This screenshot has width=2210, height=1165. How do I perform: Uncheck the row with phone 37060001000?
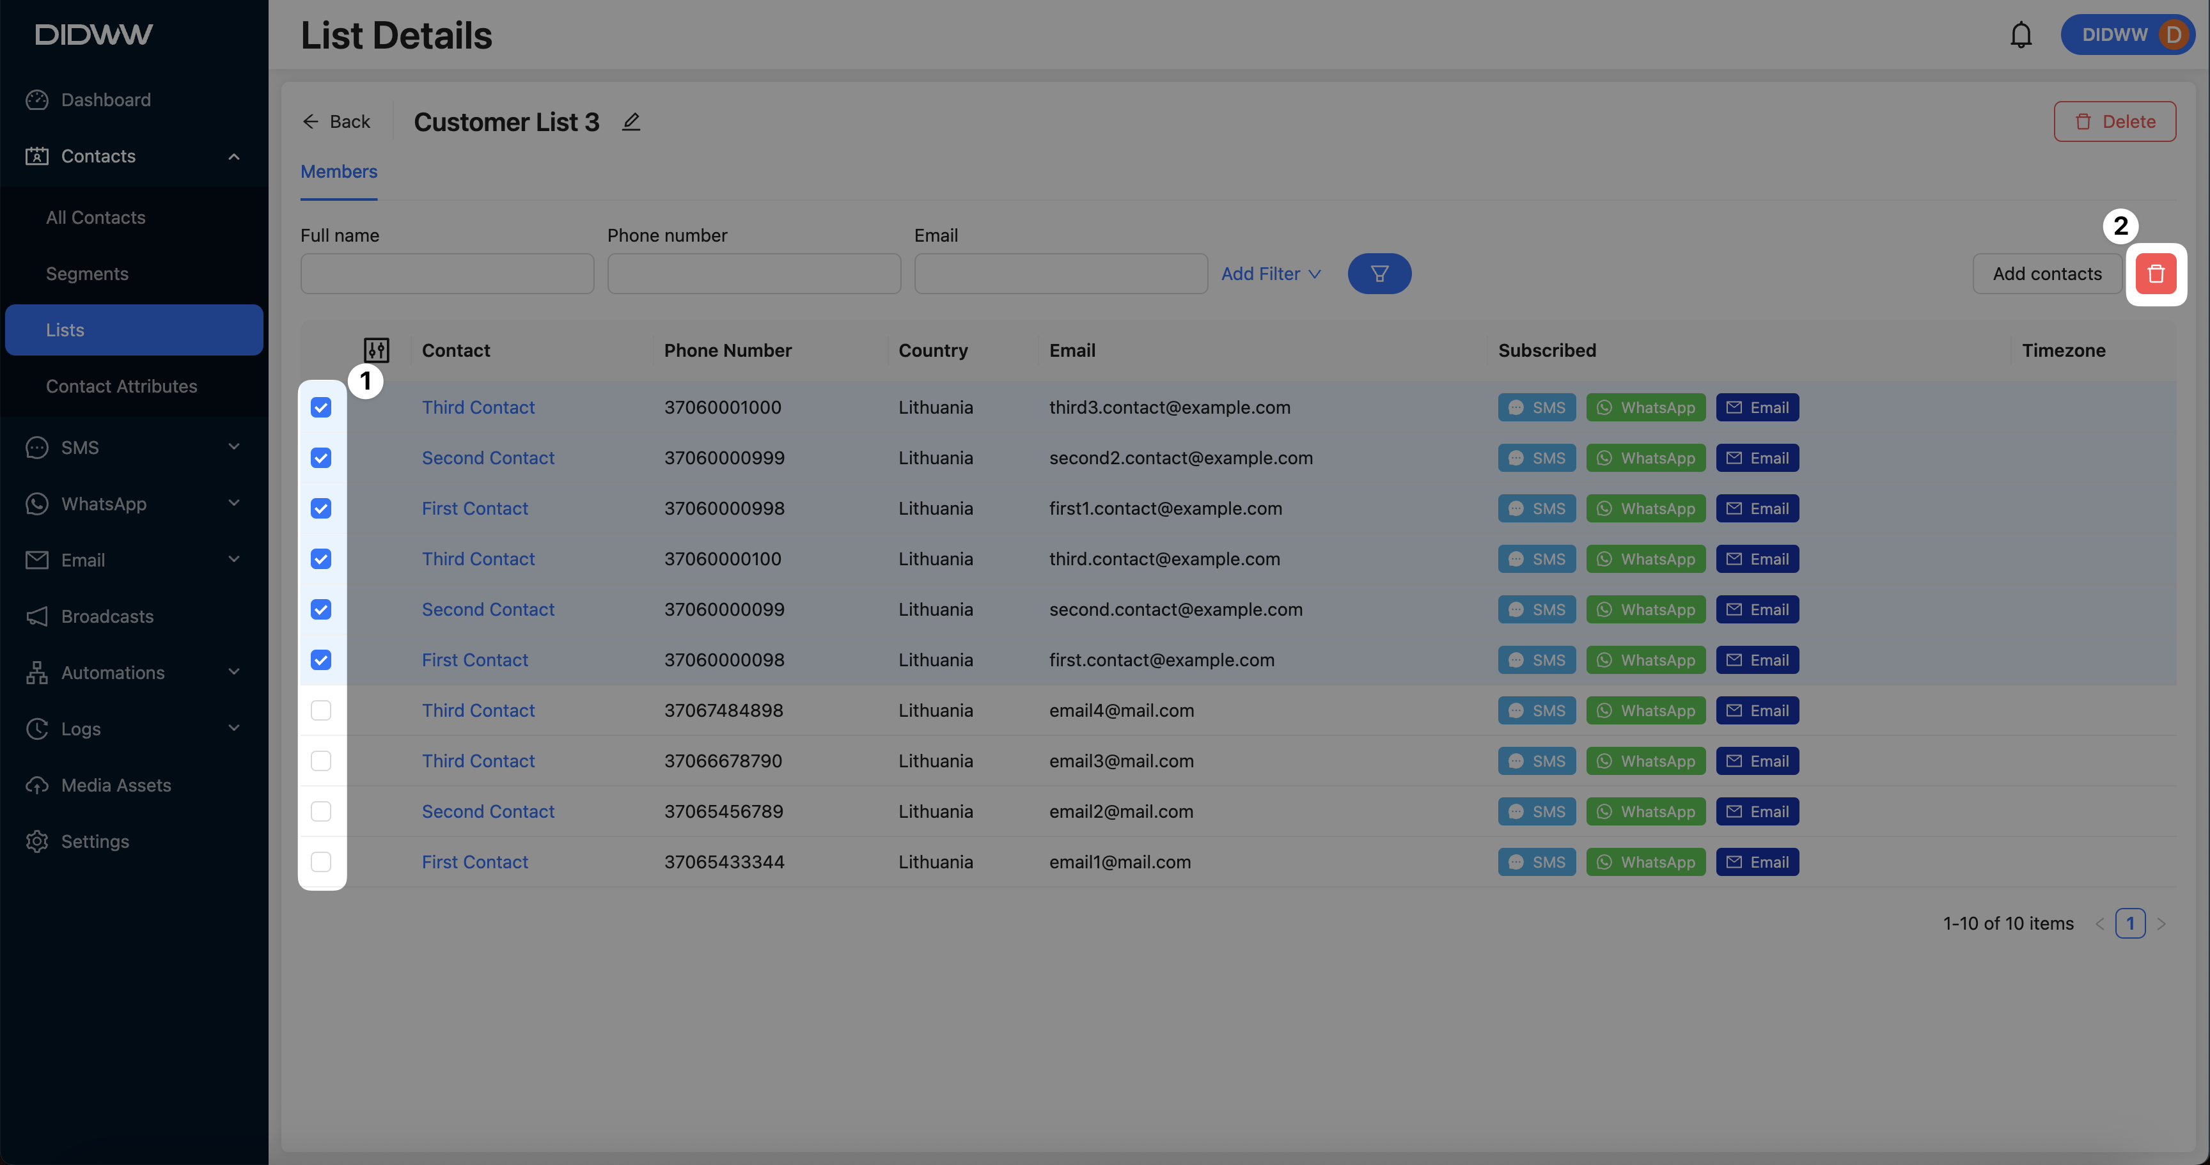321,407
